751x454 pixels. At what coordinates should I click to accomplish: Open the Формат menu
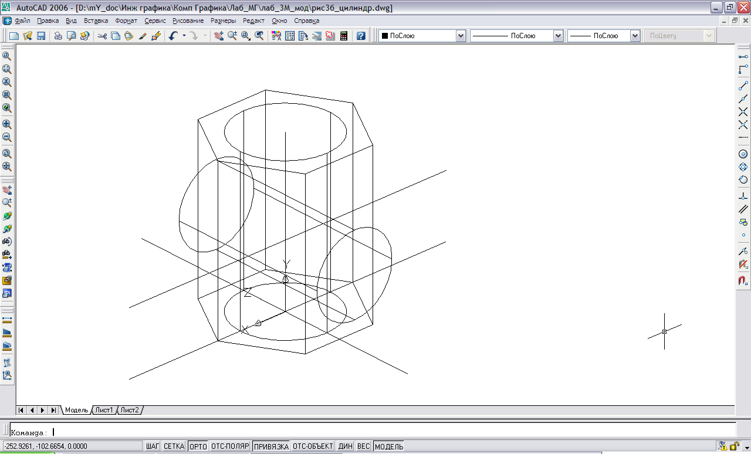point(126,21)
